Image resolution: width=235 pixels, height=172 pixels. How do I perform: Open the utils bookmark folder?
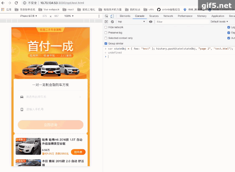149,9
